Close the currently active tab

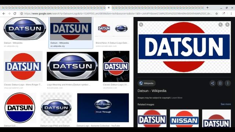pyautogui.click(x=109, y=7)
